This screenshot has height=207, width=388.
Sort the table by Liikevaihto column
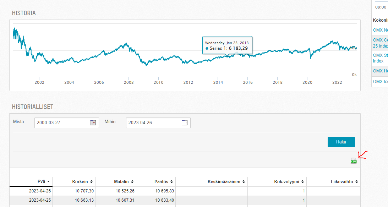(x=356, y=181)
